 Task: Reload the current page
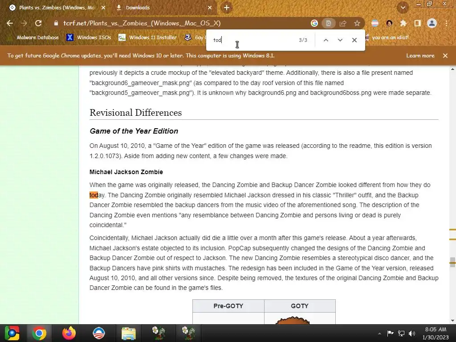tap(38, 23)
